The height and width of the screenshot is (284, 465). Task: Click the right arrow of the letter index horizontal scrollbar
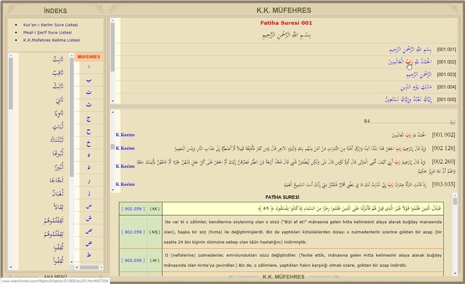(101, 268)
